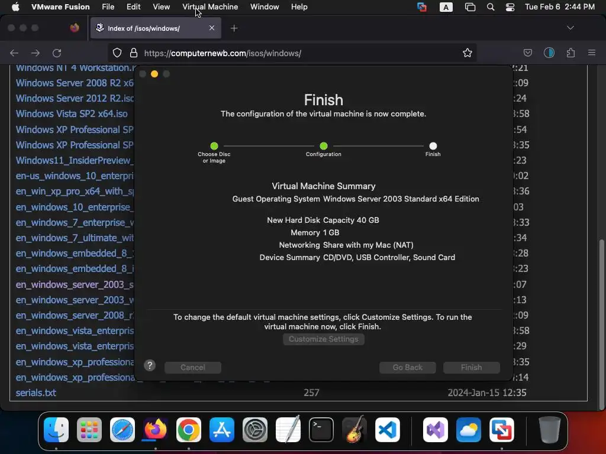Open the Windows Server 2008 R2 x64 link

tap(74, 83)
